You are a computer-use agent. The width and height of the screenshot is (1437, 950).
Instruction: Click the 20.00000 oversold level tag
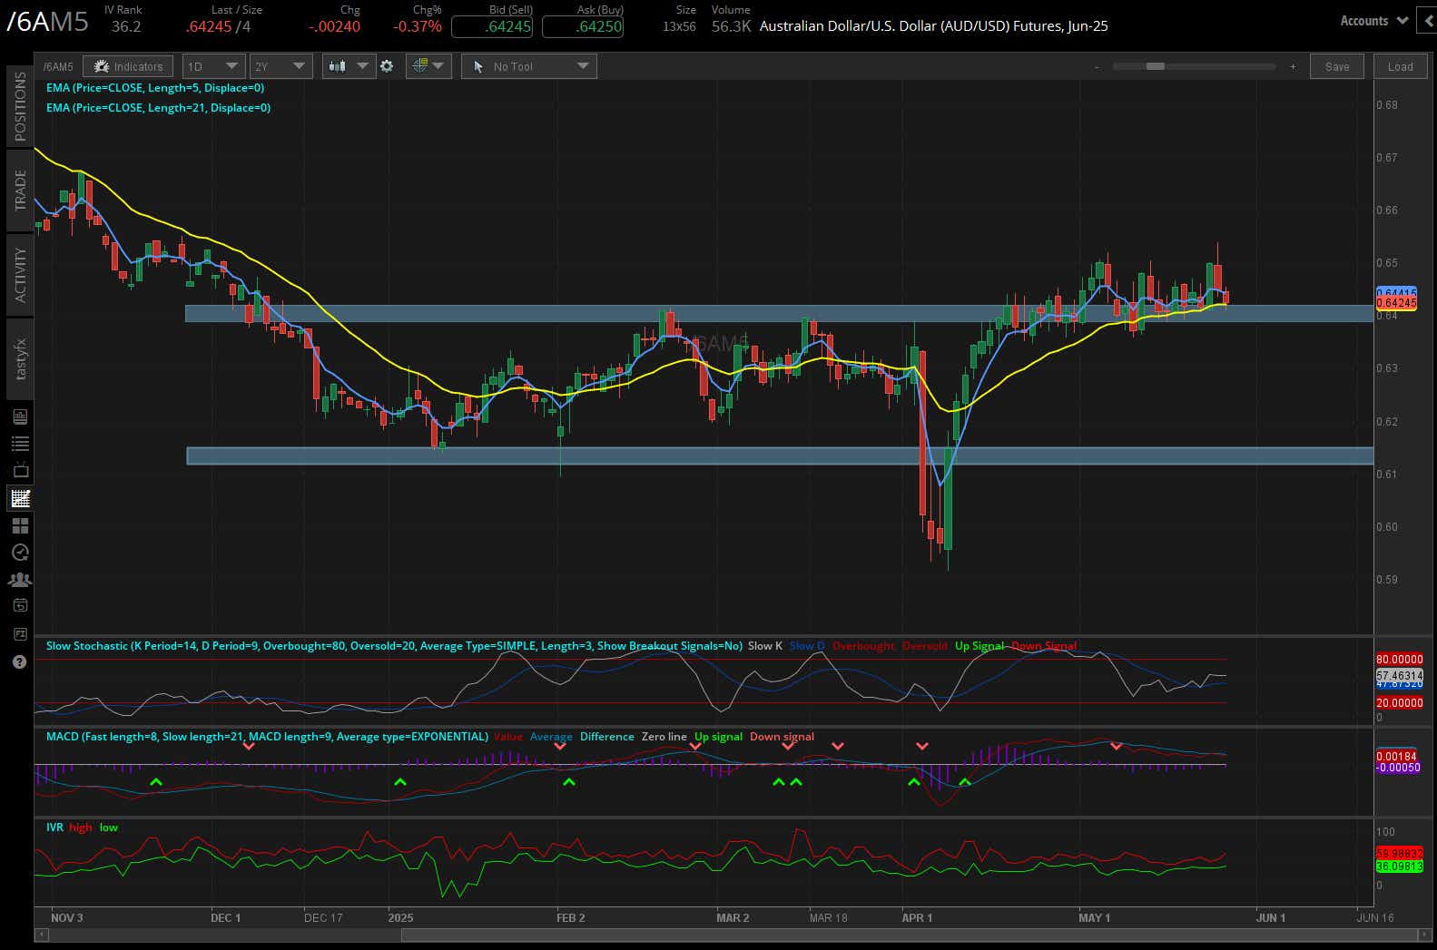click(x=1399, y=703)
